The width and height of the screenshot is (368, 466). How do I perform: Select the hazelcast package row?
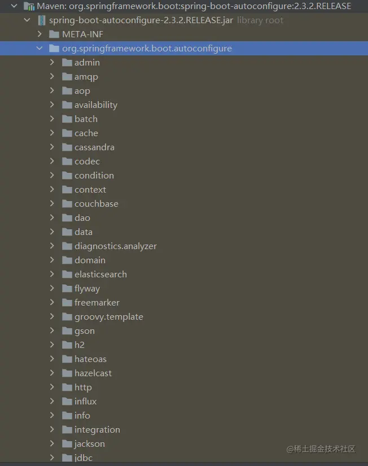click(184, 373)
